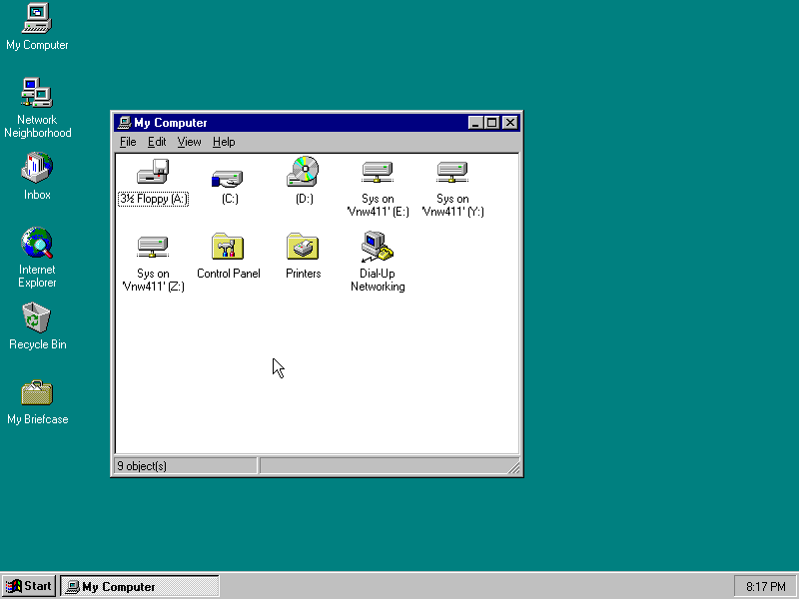The image size is (799, 599).
Task: Select the Printers folder icon
Action: point(303,246)
